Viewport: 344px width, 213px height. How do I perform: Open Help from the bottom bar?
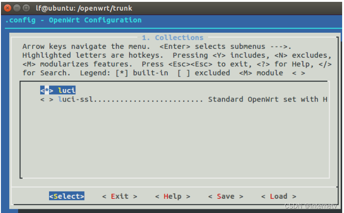(172, 196)
